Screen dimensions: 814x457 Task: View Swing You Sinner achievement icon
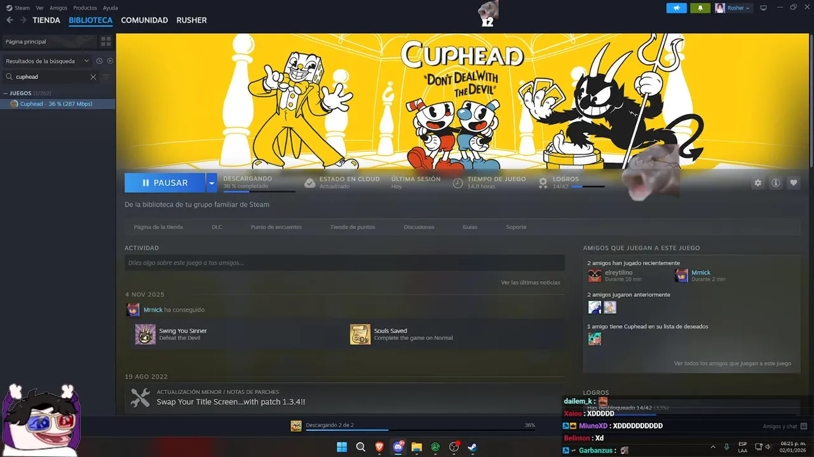click(x=146, y=334)
